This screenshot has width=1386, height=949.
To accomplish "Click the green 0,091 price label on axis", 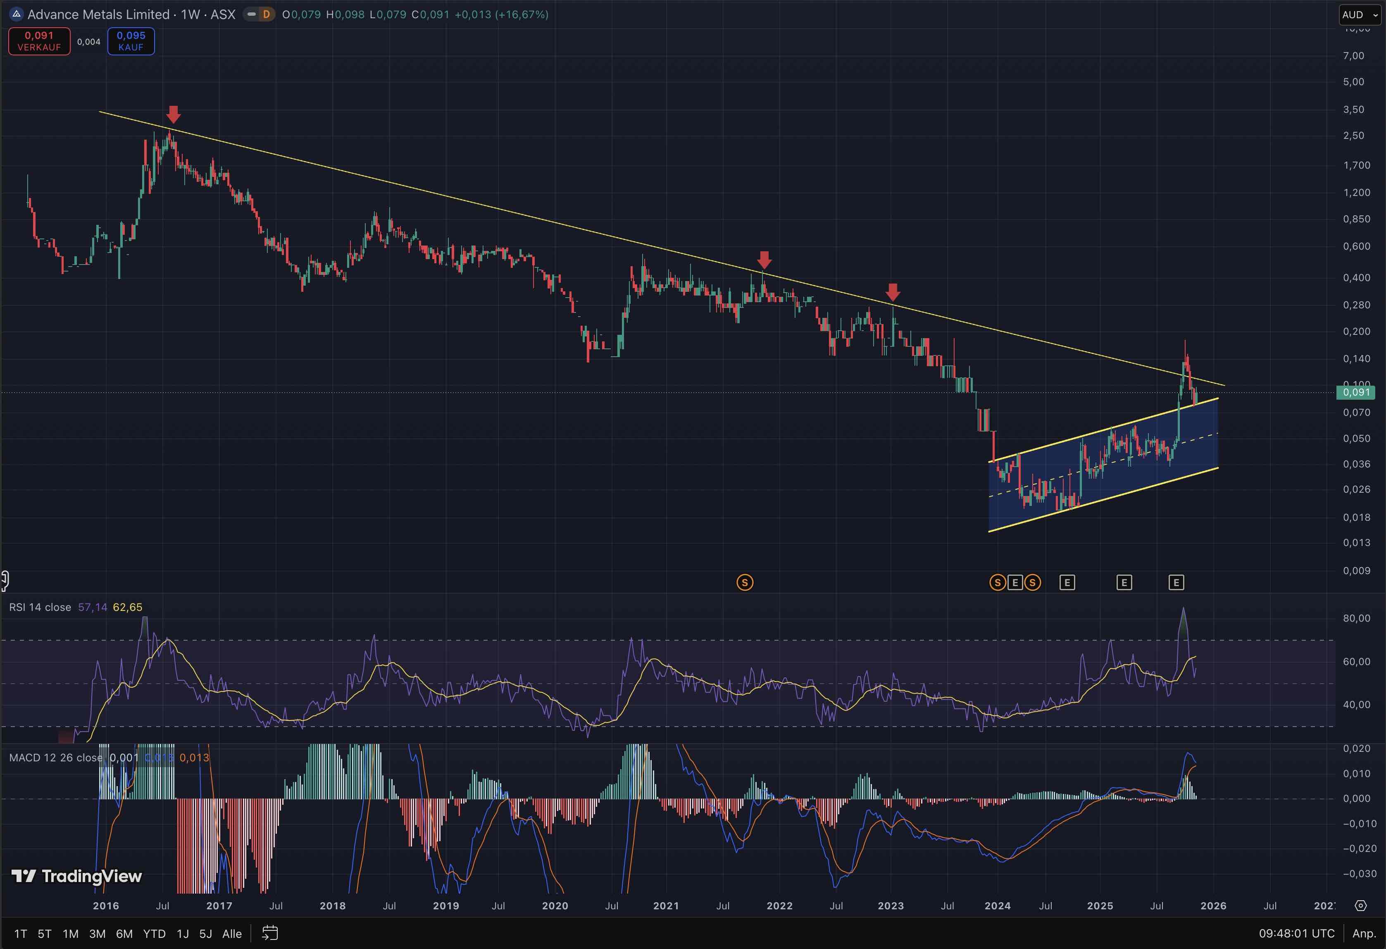I will (x=1355, y=392).
